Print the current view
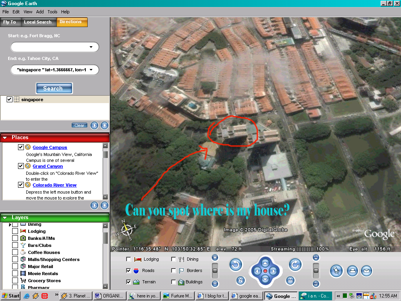401x301 pixels. (x=352, y=271)
